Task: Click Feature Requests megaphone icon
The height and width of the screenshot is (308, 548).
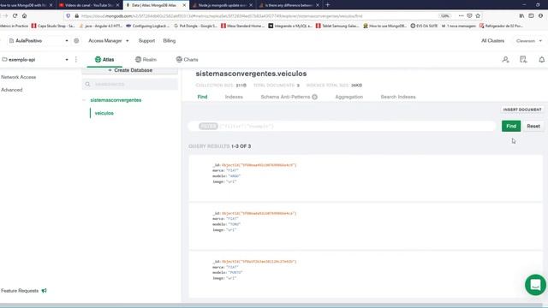Action: pyautogui.click(x=44, y=291)
